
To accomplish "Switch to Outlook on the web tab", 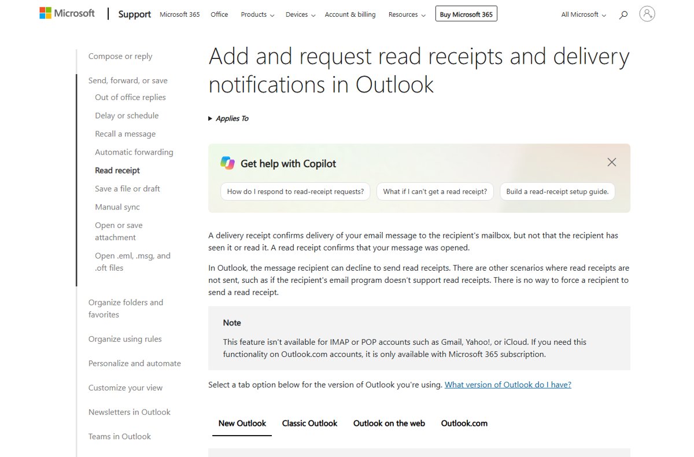I will point(389,423).
